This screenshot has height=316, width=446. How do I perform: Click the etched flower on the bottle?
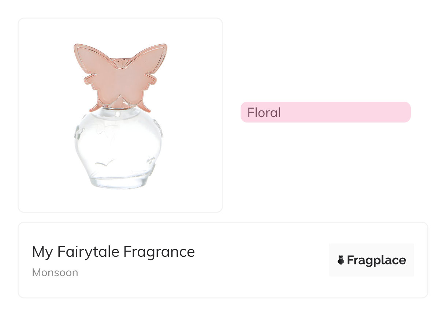[x=149, y=160]
